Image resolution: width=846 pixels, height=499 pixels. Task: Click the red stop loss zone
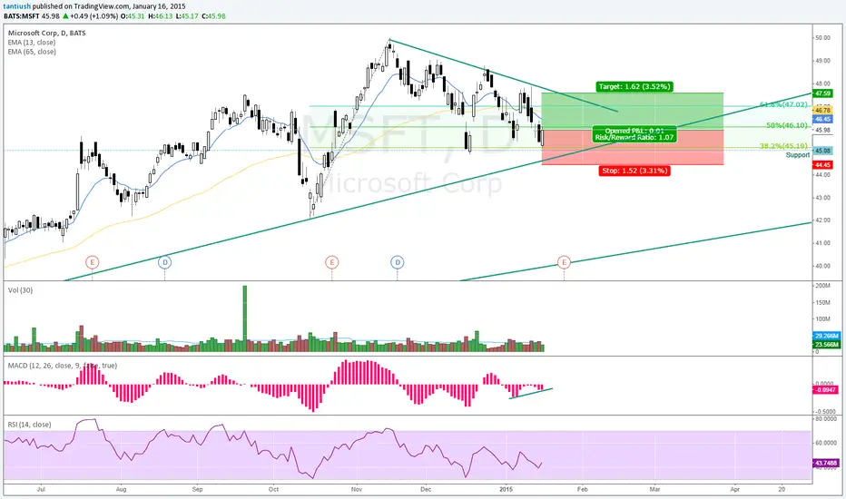pos(633,147)
